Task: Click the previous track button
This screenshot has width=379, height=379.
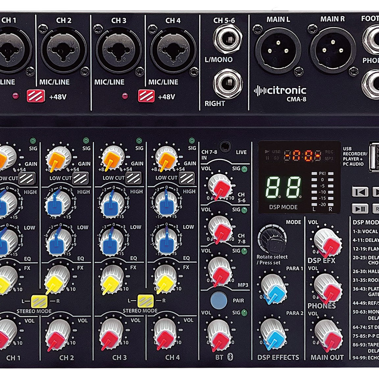Action: click(360, 192)
